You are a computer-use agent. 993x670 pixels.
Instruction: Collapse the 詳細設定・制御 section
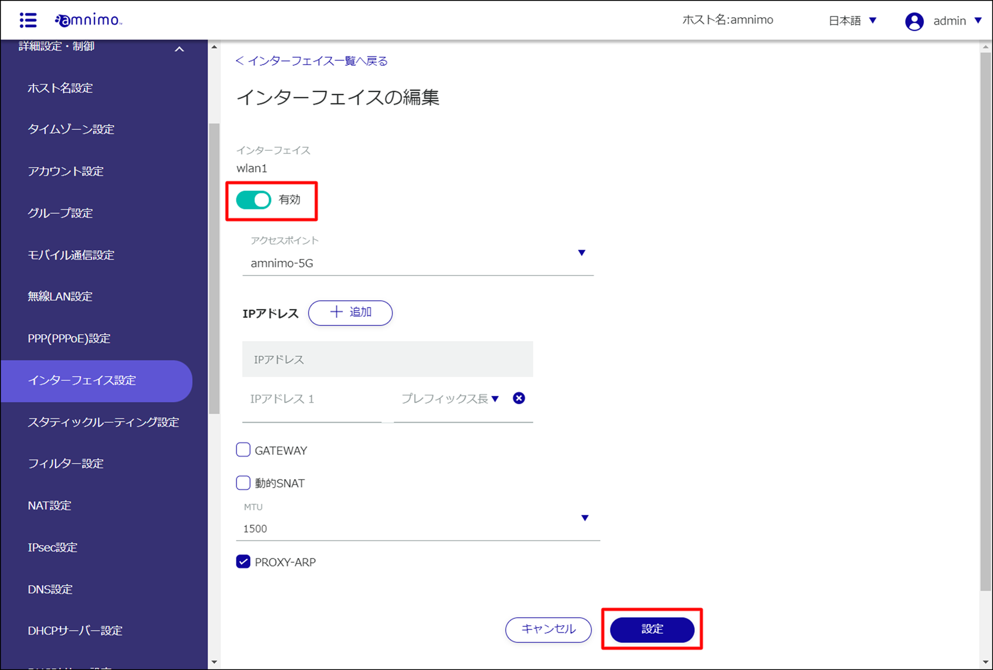point(179,49)
